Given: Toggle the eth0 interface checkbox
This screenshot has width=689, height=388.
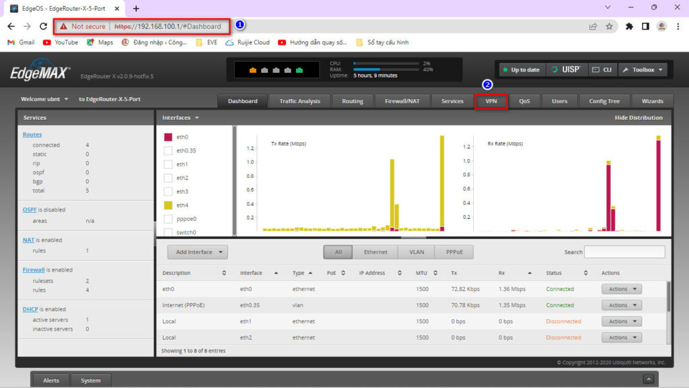Looking at the screenshot, I should 168,137.
